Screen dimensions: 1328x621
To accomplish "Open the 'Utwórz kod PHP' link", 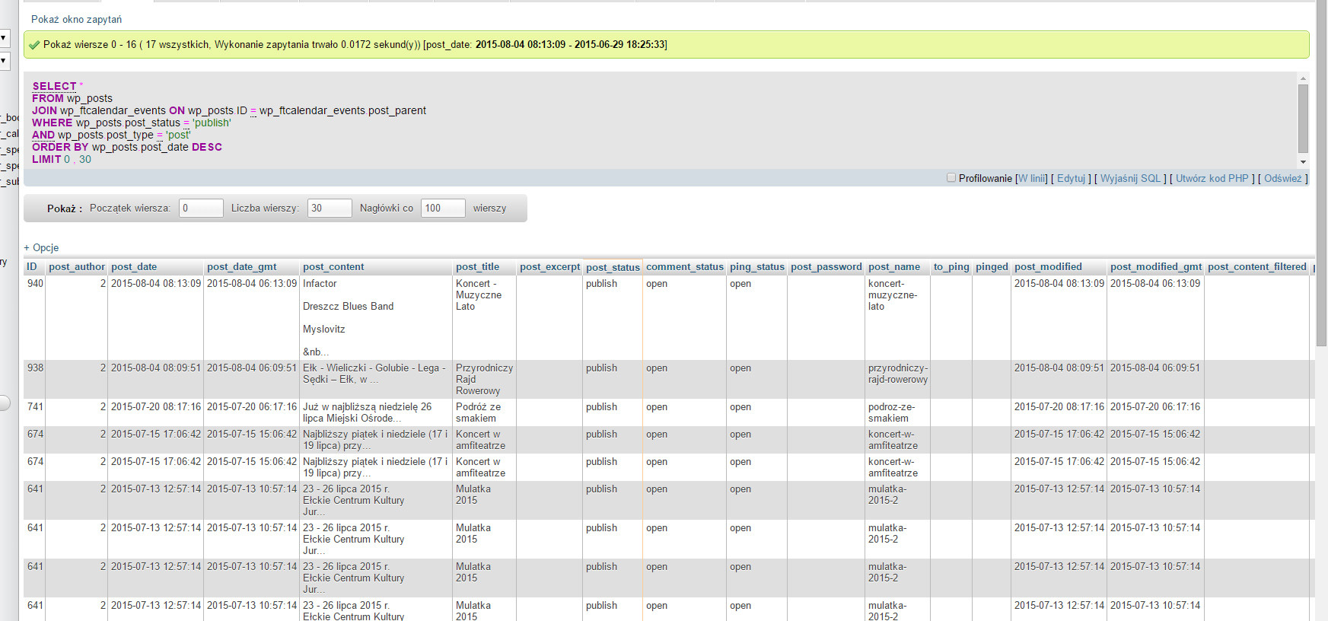I will coord(1212,178).
